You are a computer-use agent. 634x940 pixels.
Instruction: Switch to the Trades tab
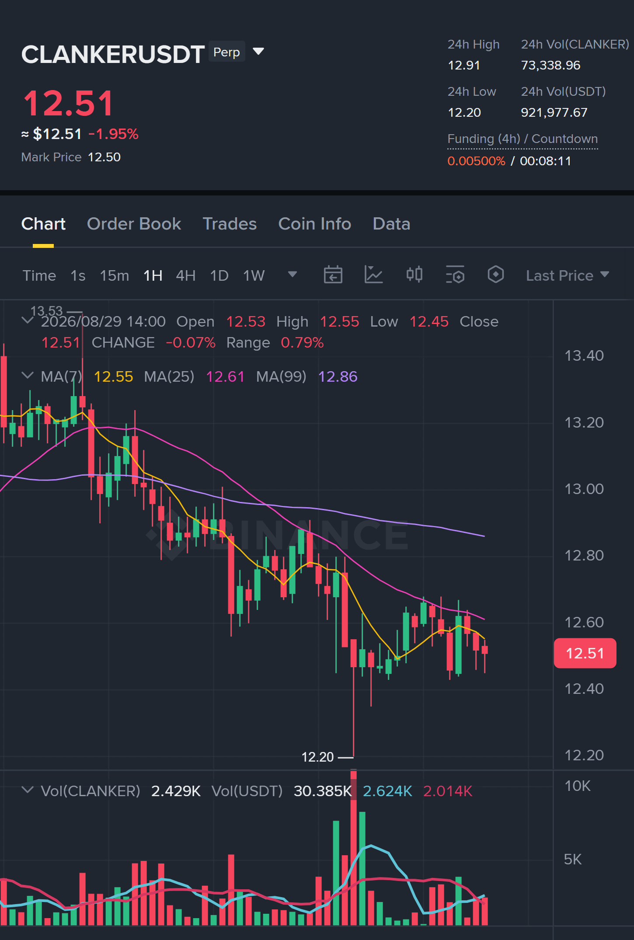click(230, 224)
